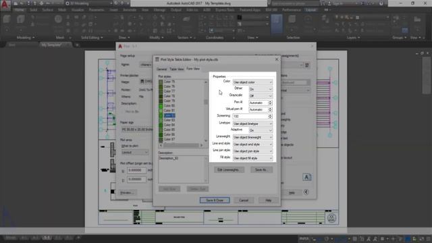432x243 pixels.
Task: Click the Extrude tool in Modeling panel
Action: click(x=21, y=19)
